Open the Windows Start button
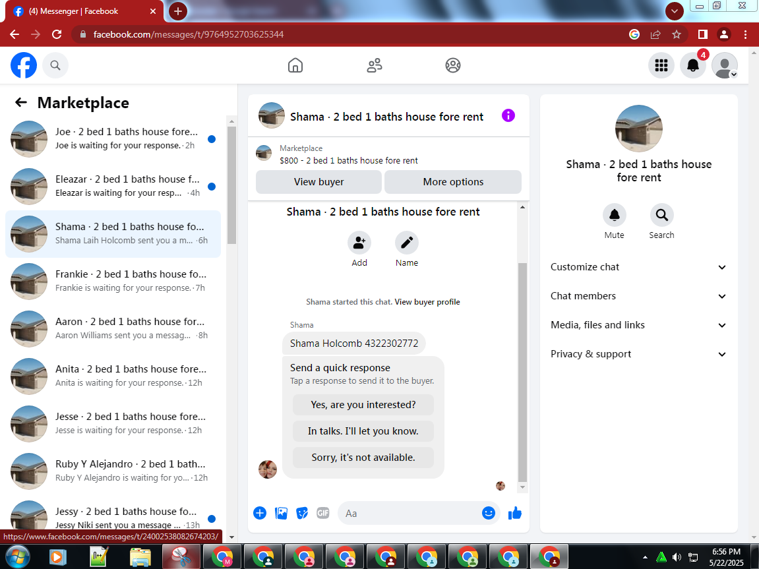Viewport: 759px width, 569px height. tap(17, 557)
